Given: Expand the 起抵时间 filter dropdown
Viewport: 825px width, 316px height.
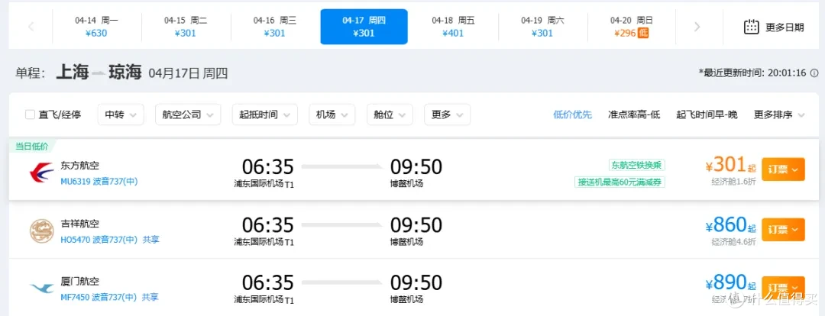Looking at the screenshot, I should pyautogui.click(x=264, y=114).
